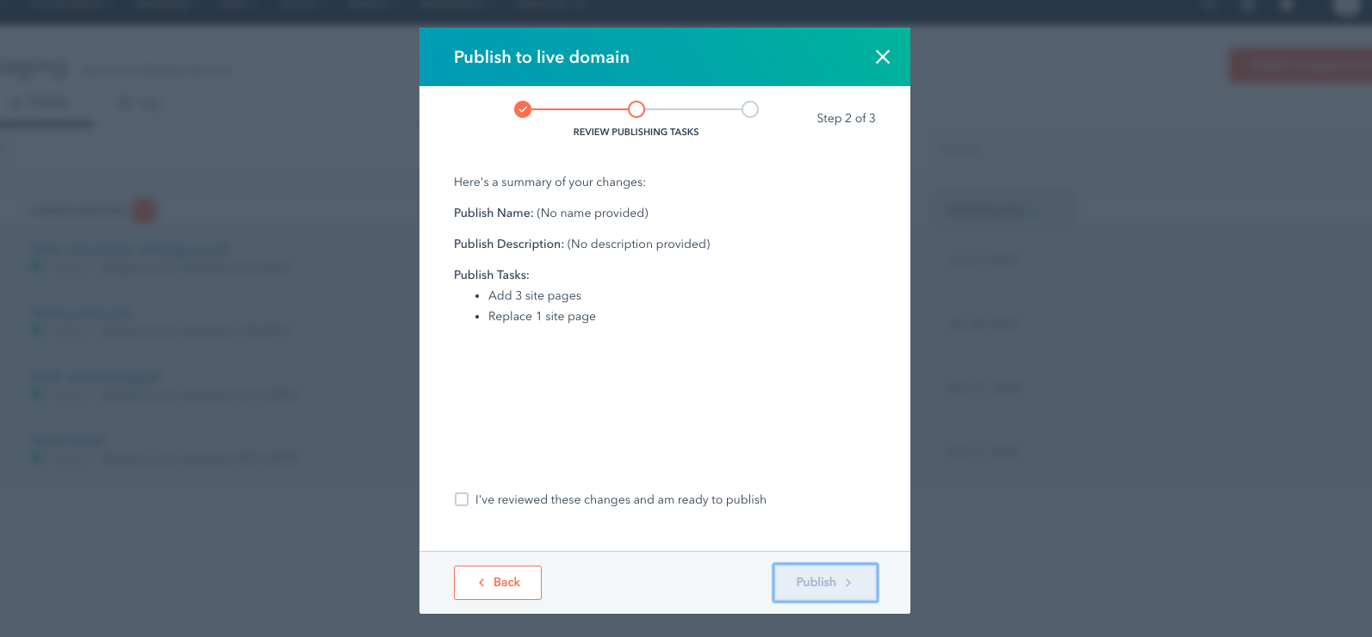Viewport: 1372px width, 637px height.
Task: Click the left chevron inside Back button
Action: (481, 583)
